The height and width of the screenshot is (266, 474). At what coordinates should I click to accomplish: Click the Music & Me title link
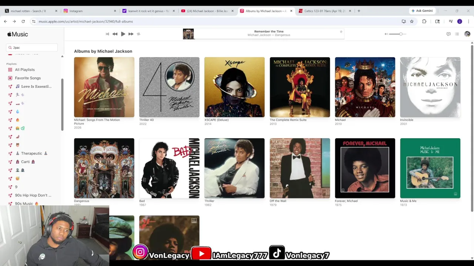pyautogui.click(x=408, y=201)
